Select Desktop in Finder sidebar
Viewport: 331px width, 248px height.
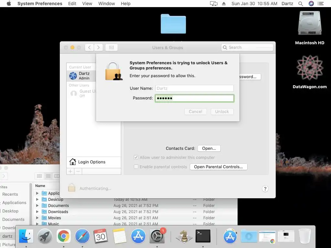tap(10, 211)
